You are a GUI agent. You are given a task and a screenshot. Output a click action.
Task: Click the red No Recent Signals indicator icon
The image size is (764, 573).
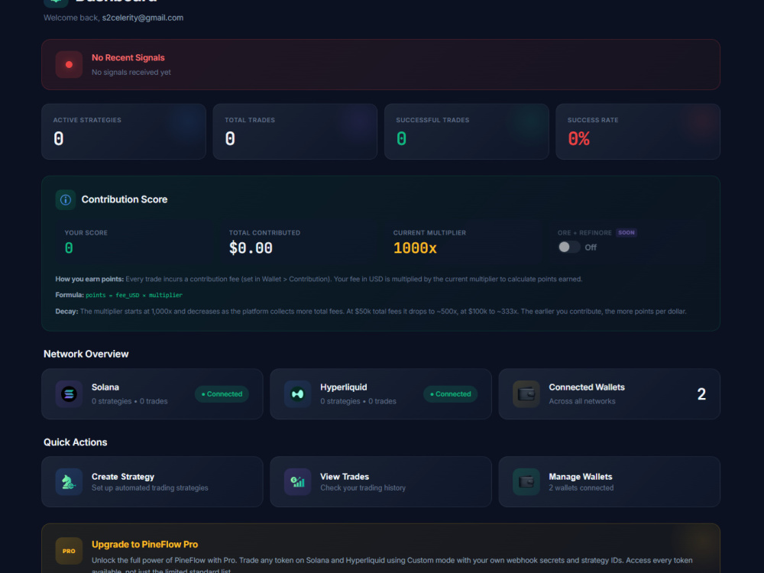pyautogui.click(x=69, y=64)
